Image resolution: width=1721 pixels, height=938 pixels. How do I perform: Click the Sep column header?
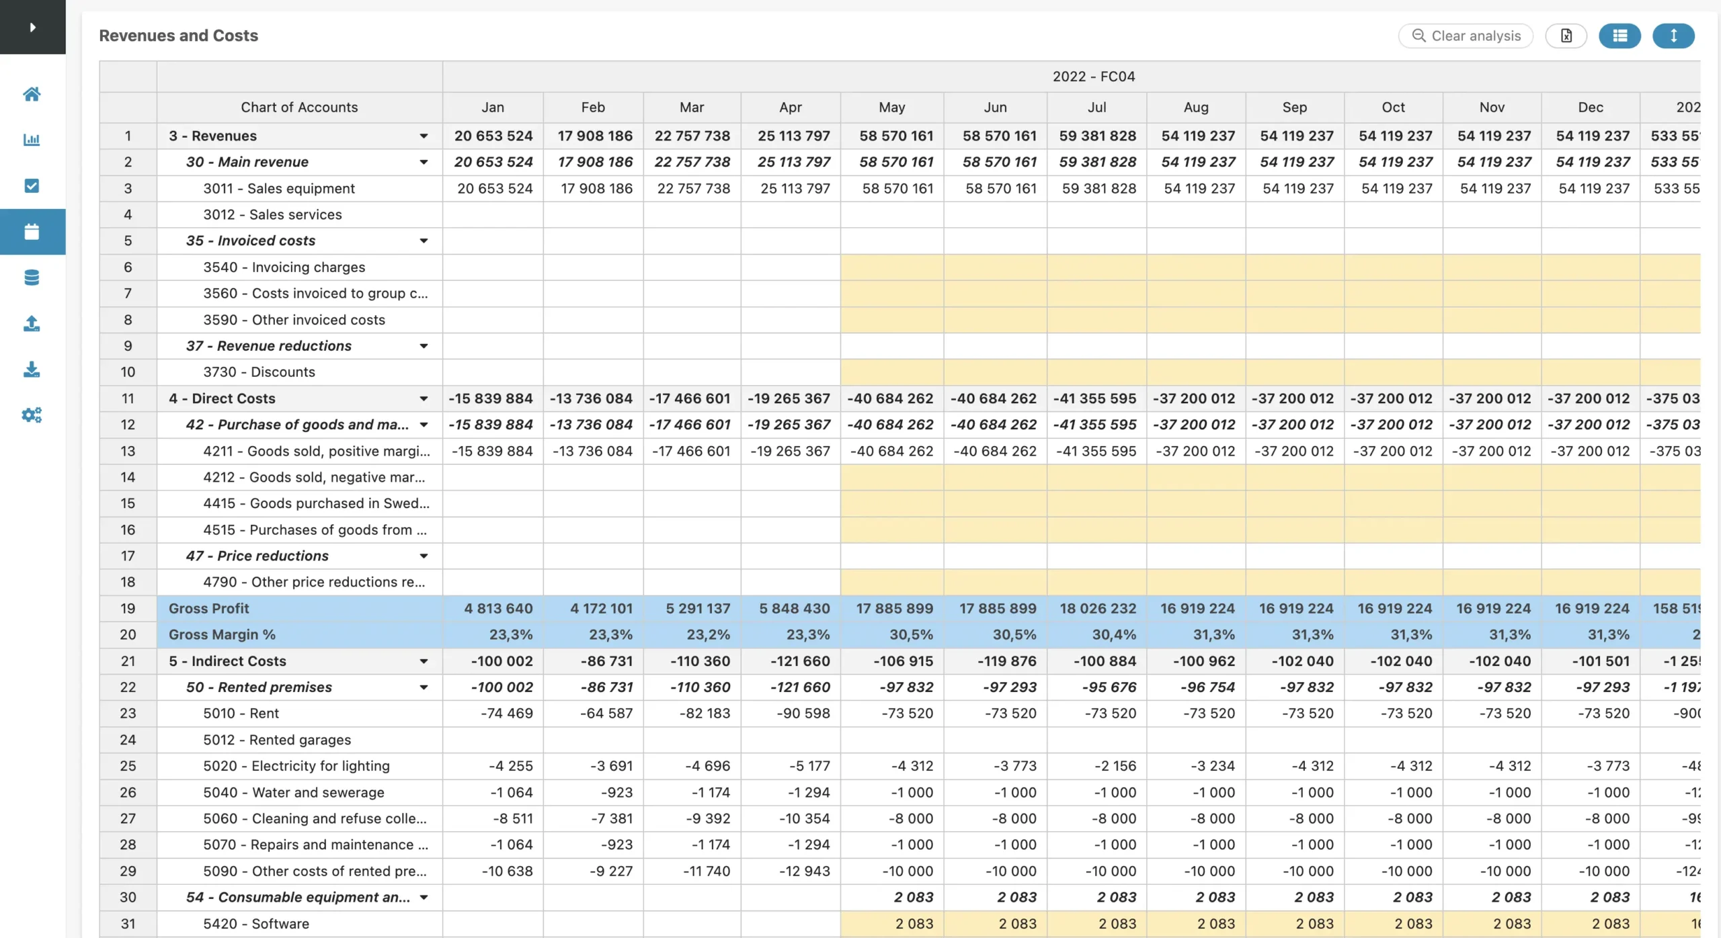coord(1294,108)
